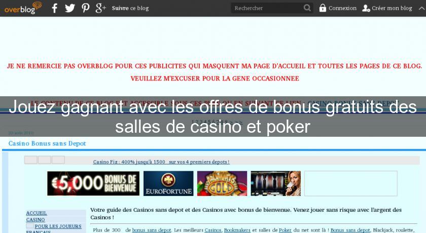Open the Poker text link
This screenshot has height=233, width=426.
[285, 230]
